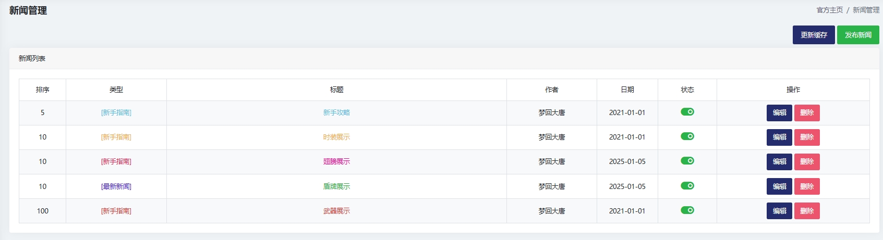Click the 日期 column header
The image size is (883, 240).
tap(627, 90)
